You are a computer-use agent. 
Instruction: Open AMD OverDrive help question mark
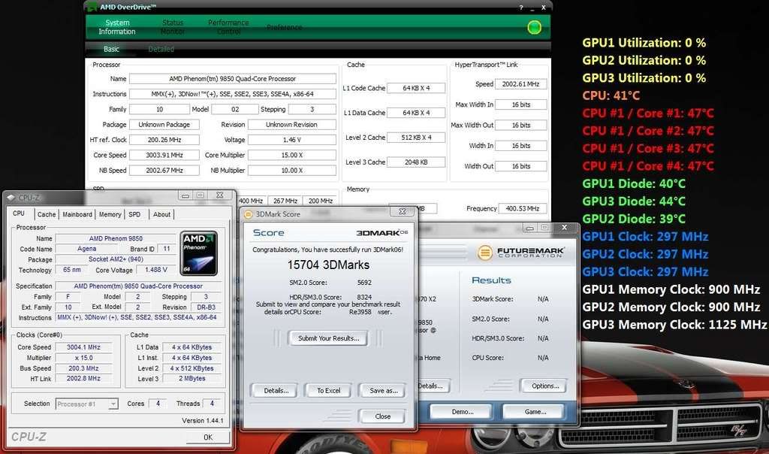(x=521, y=8)
